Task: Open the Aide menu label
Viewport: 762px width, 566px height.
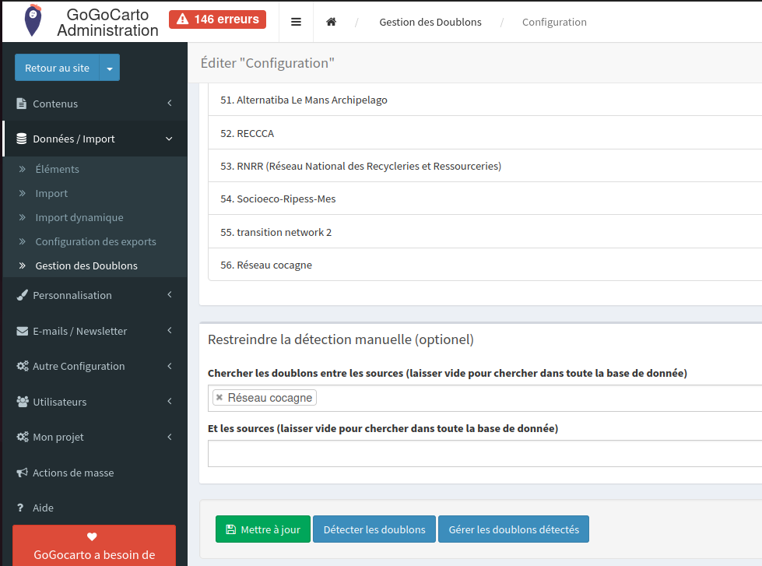Action: tap(43, 508)
